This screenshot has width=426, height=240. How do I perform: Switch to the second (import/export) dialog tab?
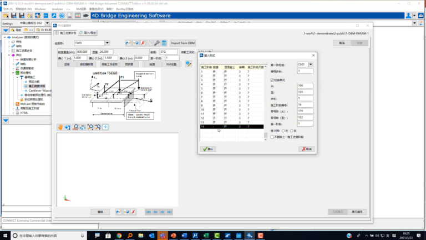[x=88, y=33]
